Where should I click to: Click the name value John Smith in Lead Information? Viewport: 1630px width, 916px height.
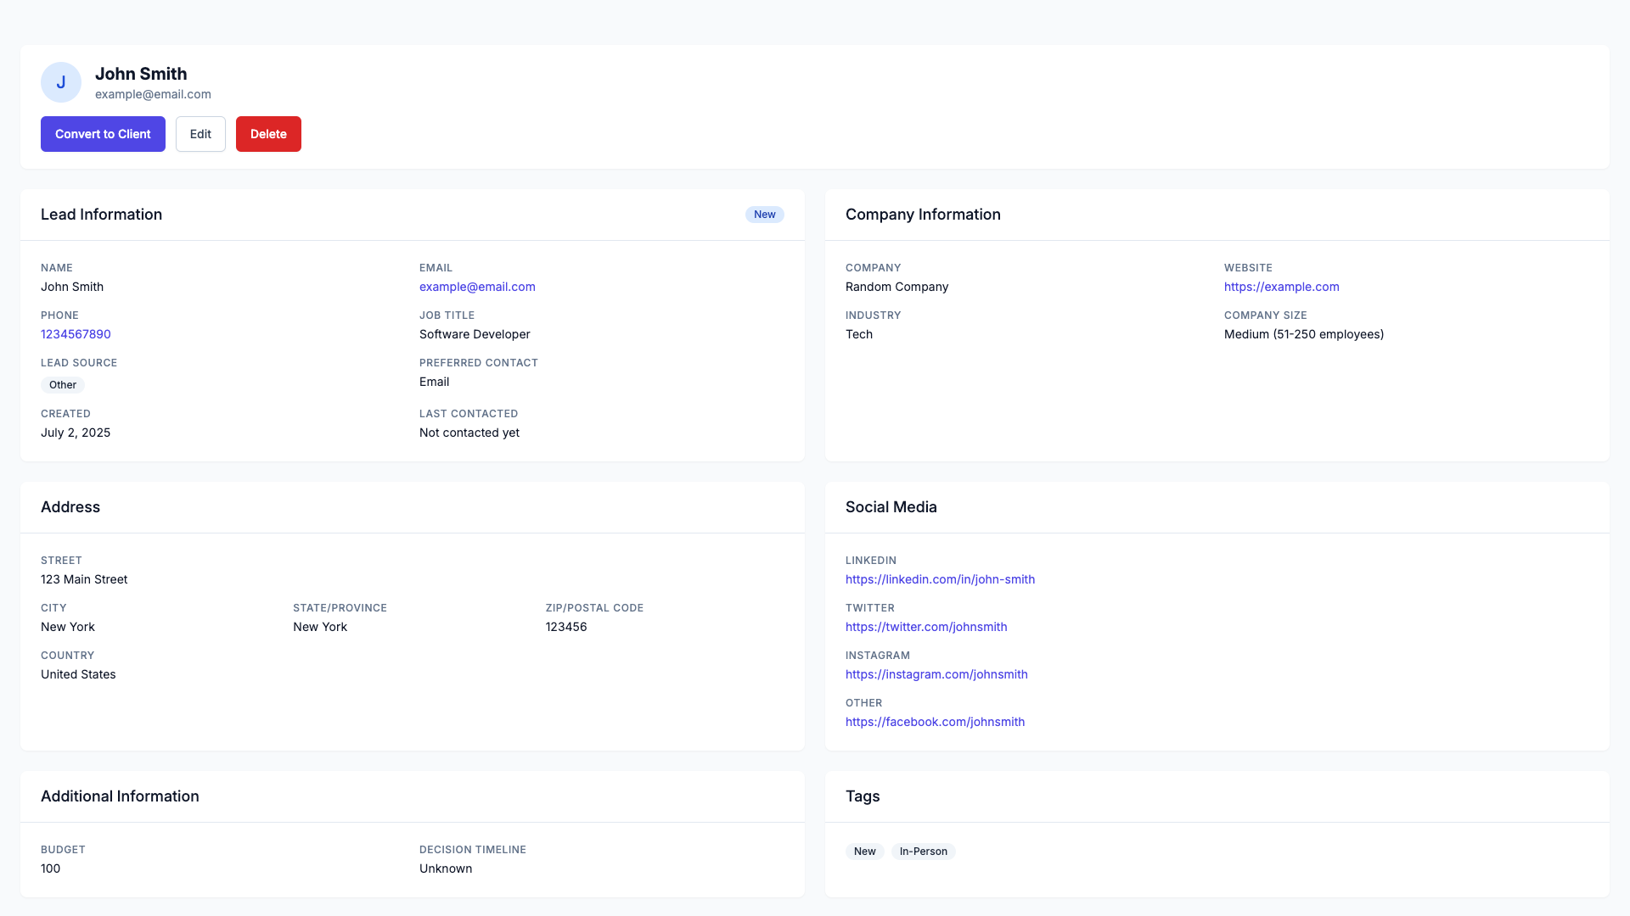pos(72,287)
